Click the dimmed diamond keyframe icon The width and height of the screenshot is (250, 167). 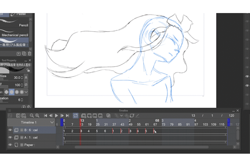[127, 116]
